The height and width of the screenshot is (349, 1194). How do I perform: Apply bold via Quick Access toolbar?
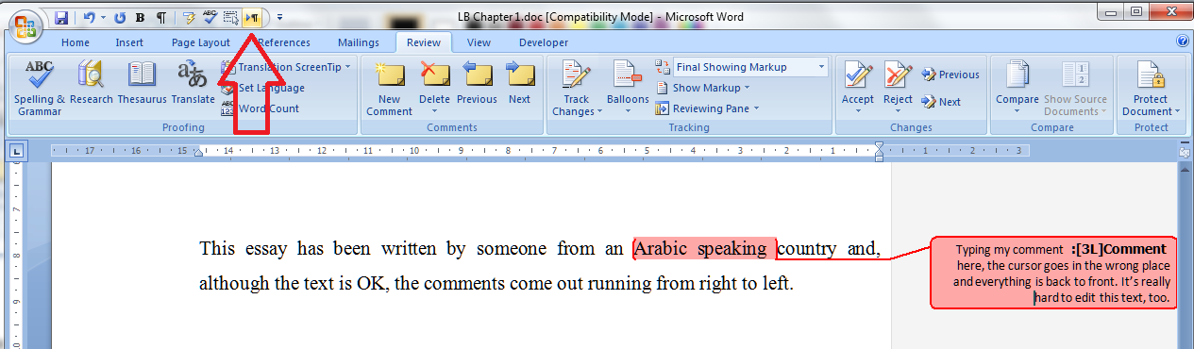tap(141, 18)
